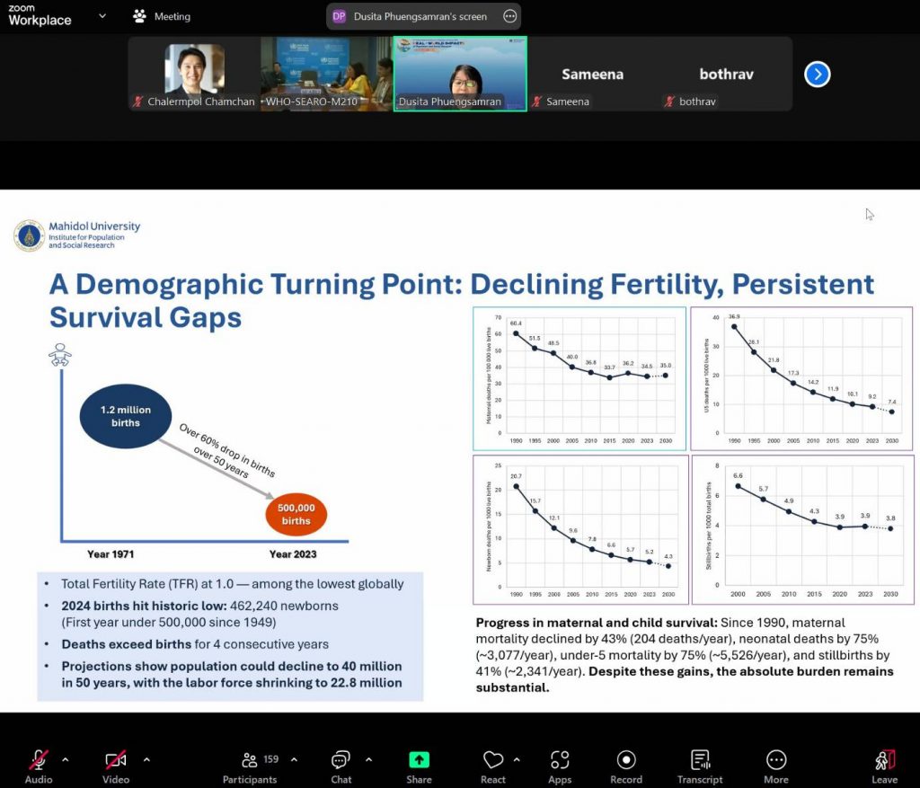Viewport: 920px width, 788px height.
Task: Open the Transcript tool
Action: (x=701, y=760)
